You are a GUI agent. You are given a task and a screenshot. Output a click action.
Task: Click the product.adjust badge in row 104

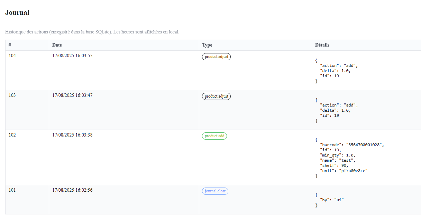216,57
